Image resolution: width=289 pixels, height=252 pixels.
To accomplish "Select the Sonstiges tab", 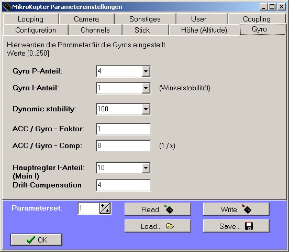I will tap(145, 19).
